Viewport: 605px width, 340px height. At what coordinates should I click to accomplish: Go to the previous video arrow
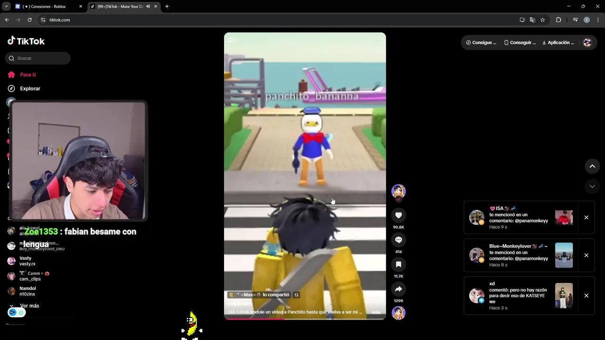click(592, 166)
